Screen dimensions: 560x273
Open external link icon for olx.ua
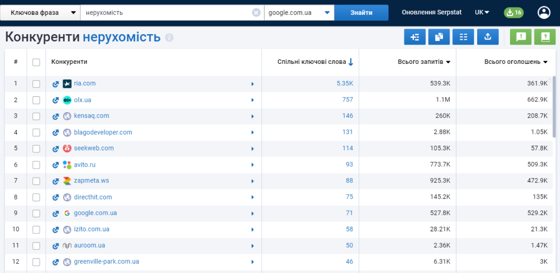tap(56, 100)
